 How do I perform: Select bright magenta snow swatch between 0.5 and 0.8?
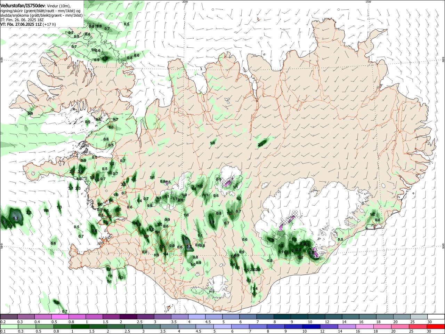pos(60,317)
